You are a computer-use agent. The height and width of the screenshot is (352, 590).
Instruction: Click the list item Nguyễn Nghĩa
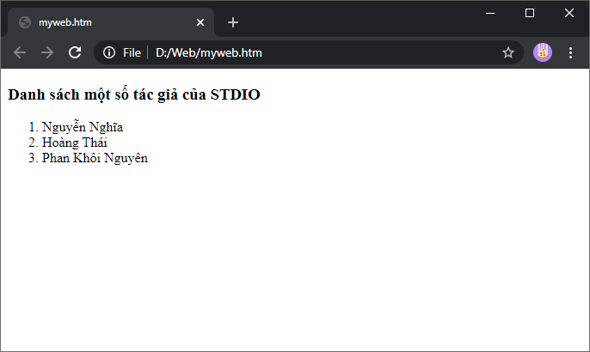(83, 126)
